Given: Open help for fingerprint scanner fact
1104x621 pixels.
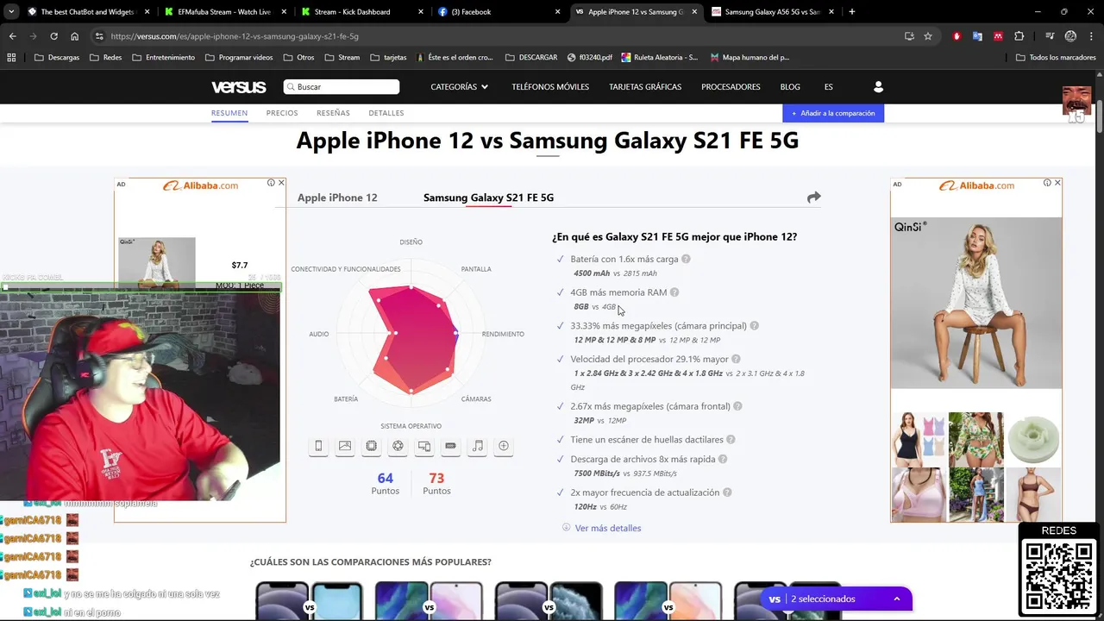Looking at the screenshot, I should tap(731, 440).
